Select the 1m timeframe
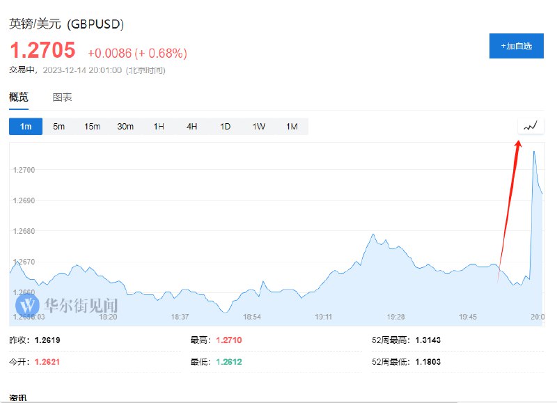Screen dimensions: 557x403 (x=26, y=127)
